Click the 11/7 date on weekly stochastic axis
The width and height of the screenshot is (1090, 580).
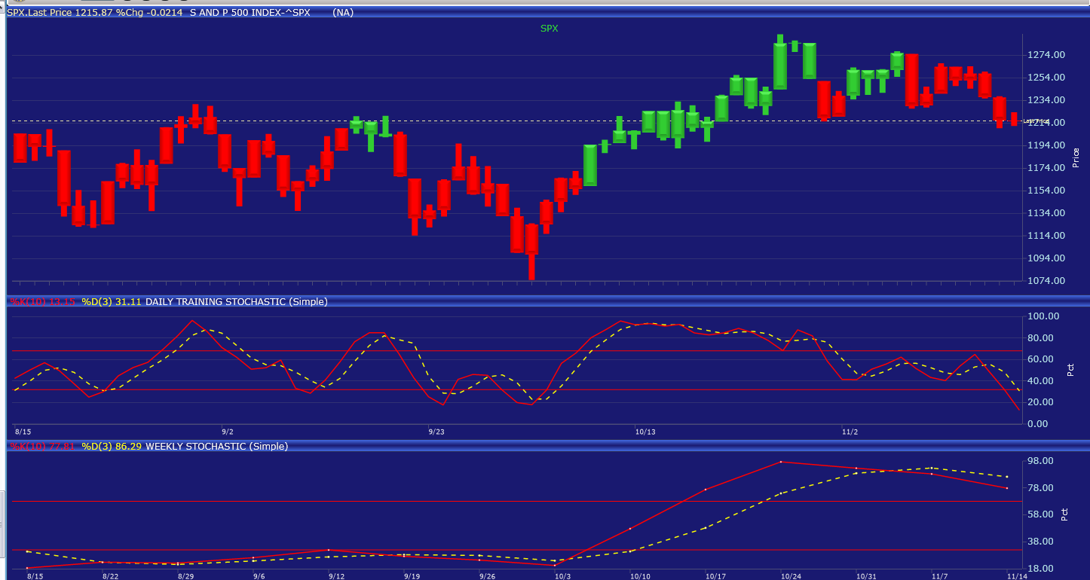[x=939, y=576]
